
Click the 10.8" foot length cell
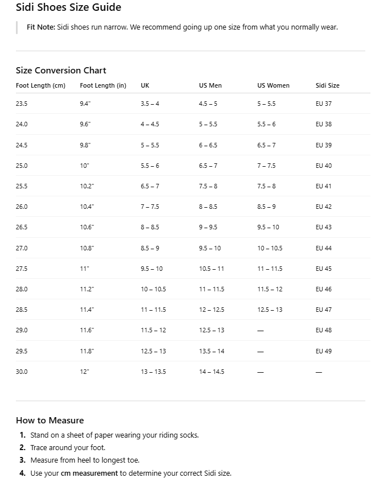87,248
